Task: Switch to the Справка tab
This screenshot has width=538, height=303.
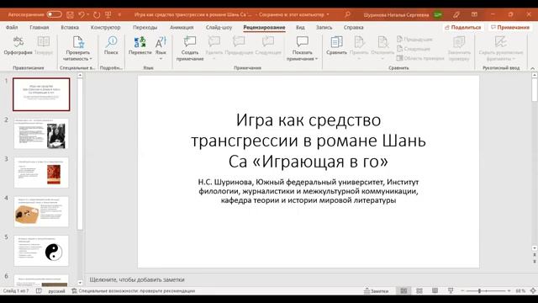Action: coord(353,27)
